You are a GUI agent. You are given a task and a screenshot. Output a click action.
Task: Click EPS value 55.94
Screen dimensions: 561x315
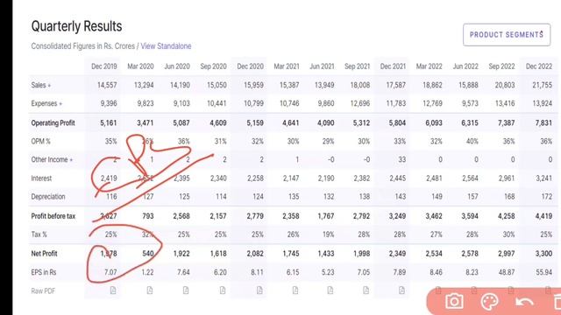[x=543, y=272]
